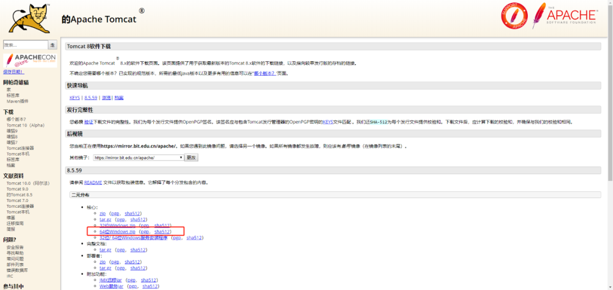The image size is (613, 290).
Task: Open the 保存日期! link below the banner
Action: pyautogui.click(x=14, y=72)
